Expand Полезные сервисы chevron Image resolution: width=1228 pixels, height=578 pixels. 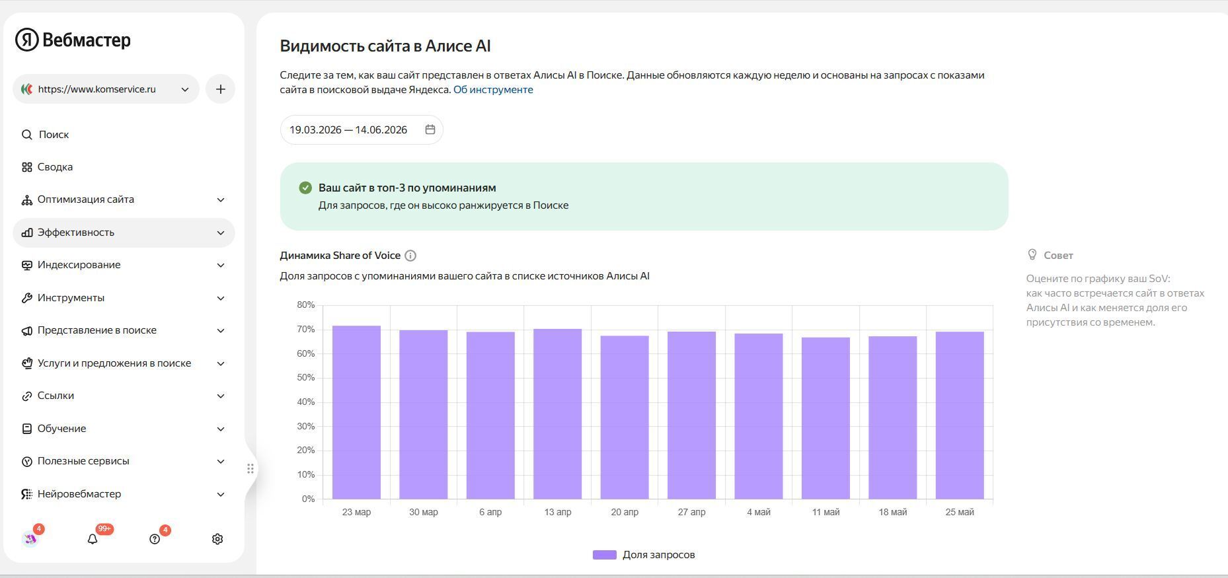[221, 461]
